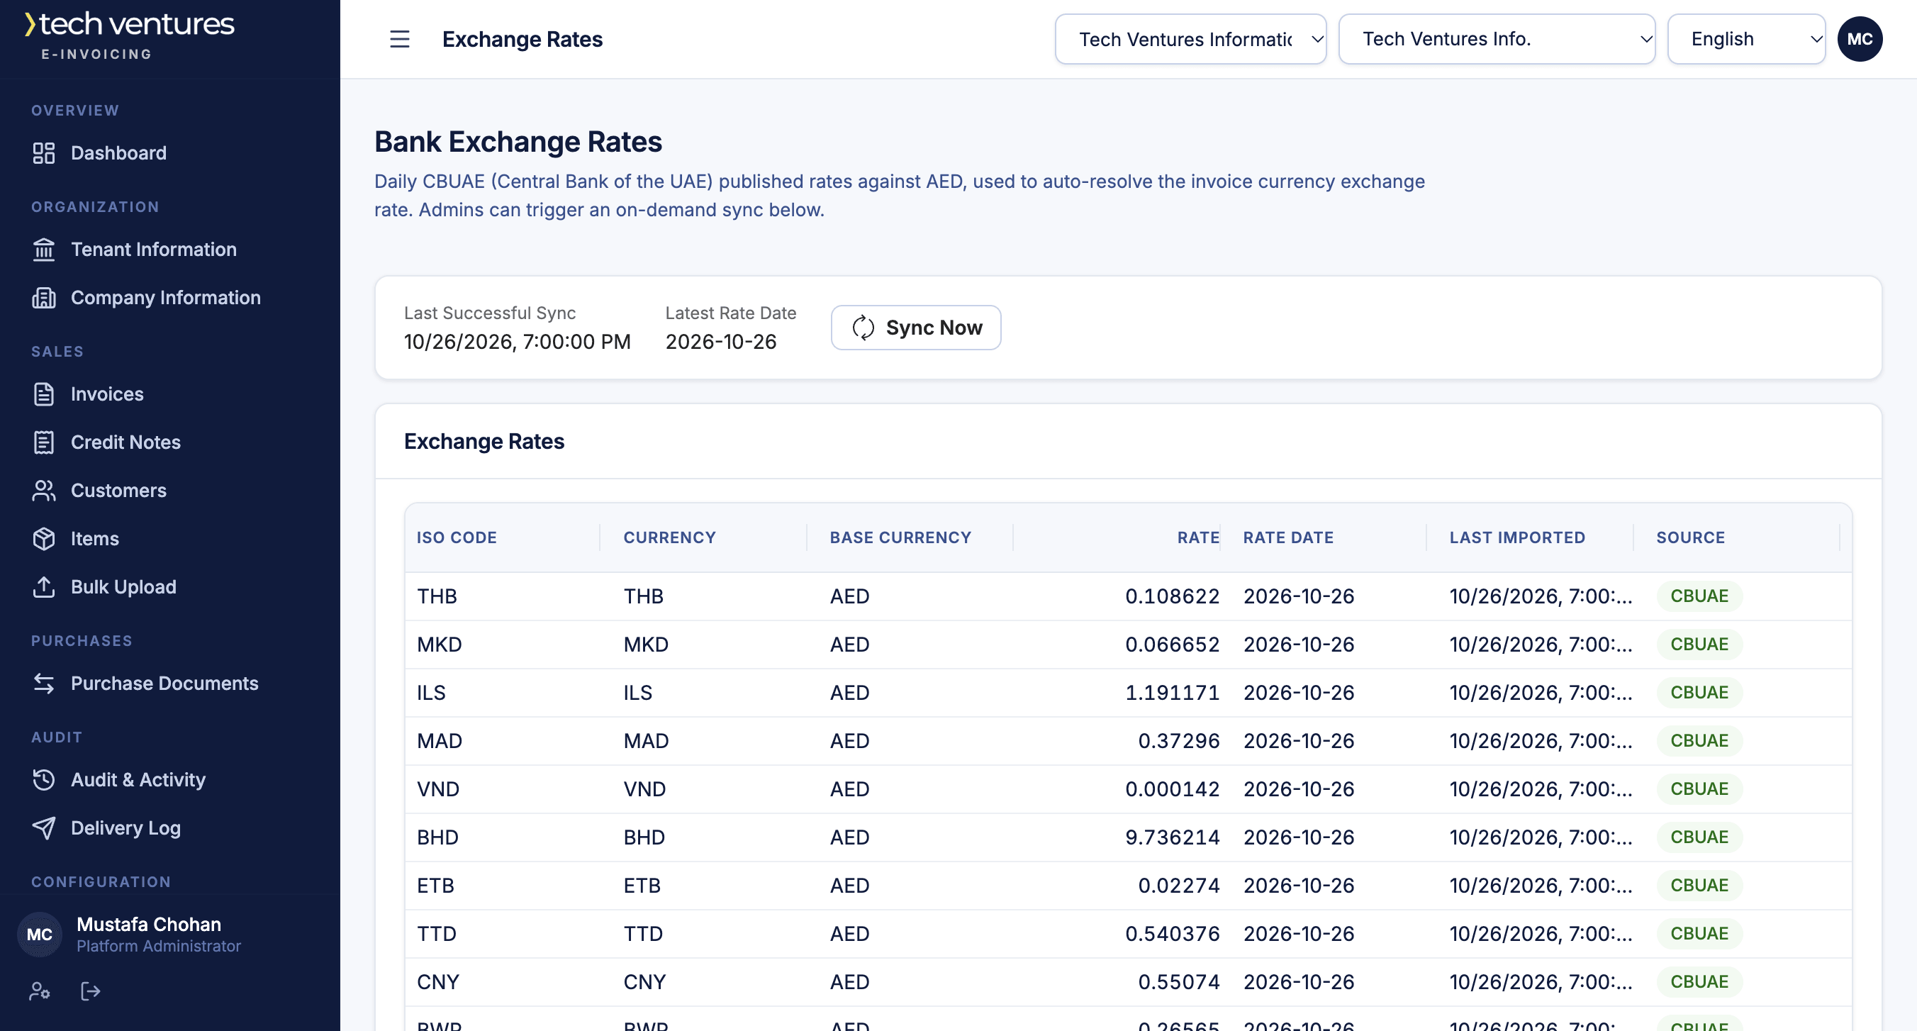Click the Credit Notes icon
This screenshot has height=1031, width=1917.
tap(44, 442)
